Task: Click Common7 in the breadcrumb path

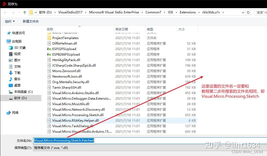Action: click(153, 12)
